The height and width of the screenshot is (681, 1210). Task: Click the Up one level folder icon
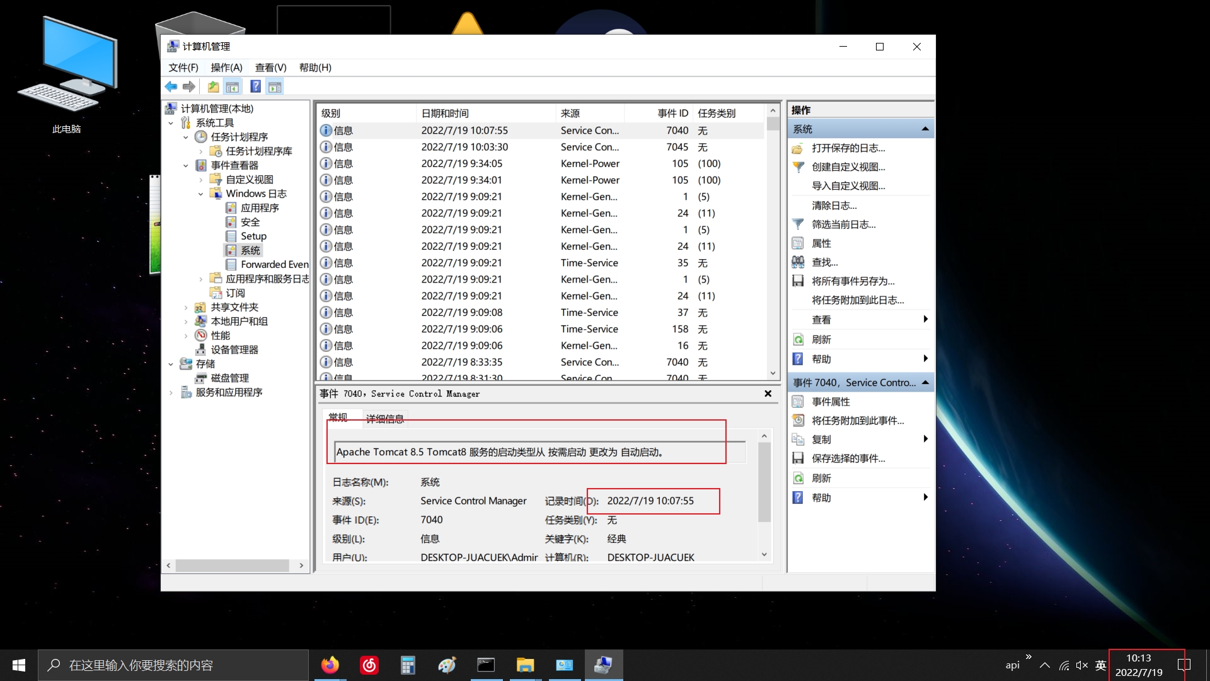coord(214,86)
